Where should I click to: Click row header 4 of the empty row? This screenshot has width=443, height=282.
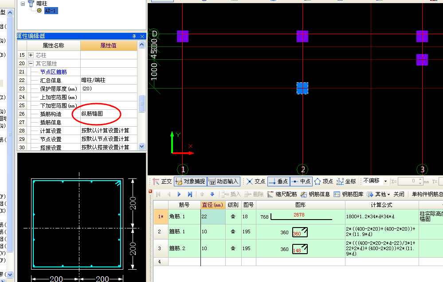click(x=161, y=262)
